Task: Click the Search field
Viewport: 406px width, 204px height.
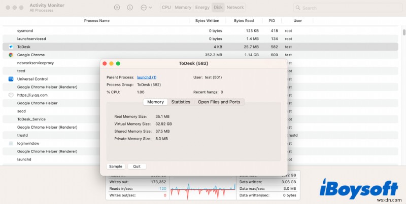Action: tap(348, 8)
